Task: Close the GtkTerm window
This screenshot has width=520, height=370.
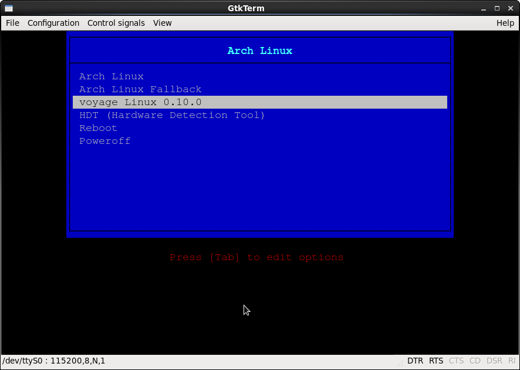Action: pyautogui.click(x=510, y=8)
